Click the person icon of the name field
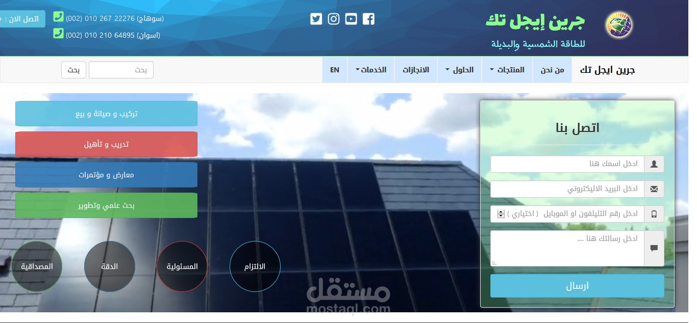Image resolution: width=697 pixels, height=323 pixels. [654, 164]
